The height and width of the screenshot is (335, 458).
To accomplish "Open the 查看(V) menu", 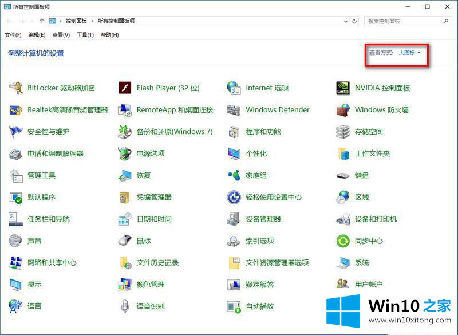I will pos(61,35).
